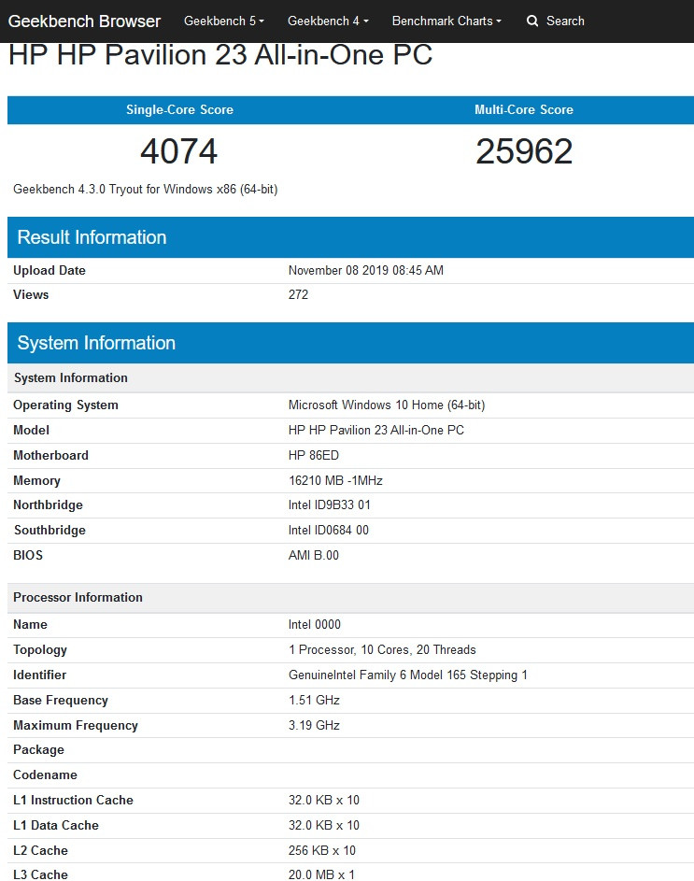Click the System Information blue section header
The height and width of the screenshot is (881, 694).
tap(96, 343)
